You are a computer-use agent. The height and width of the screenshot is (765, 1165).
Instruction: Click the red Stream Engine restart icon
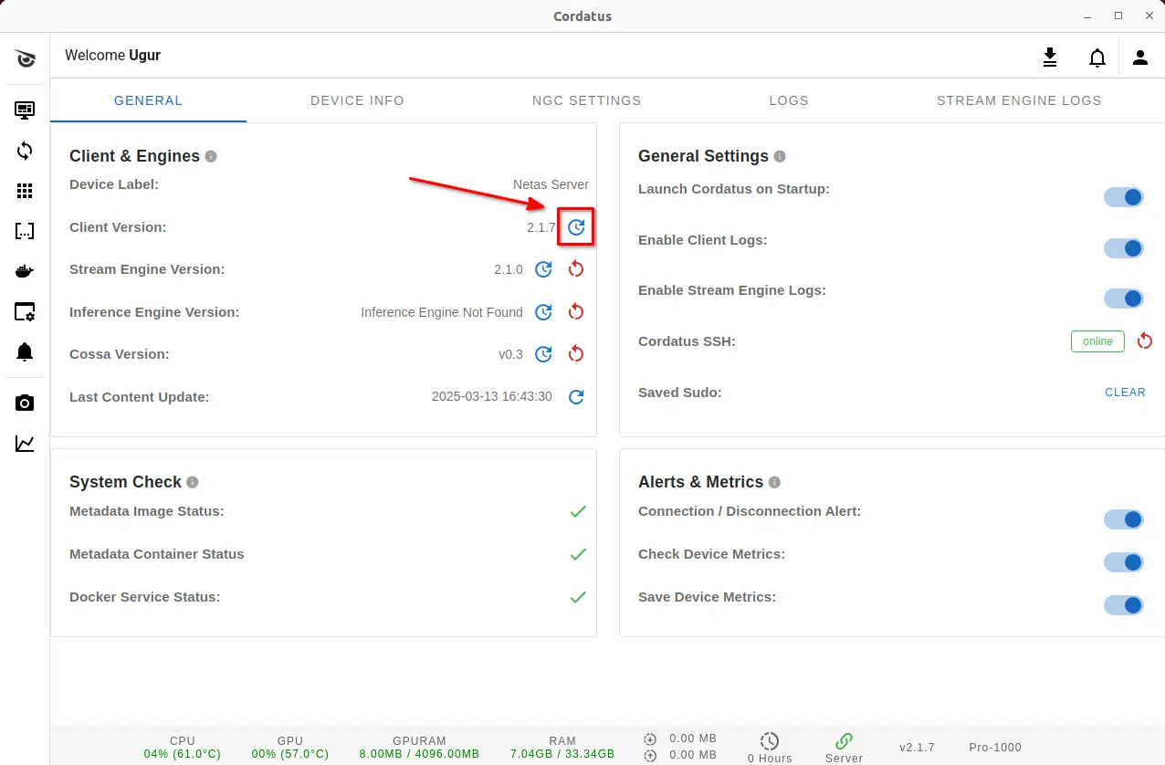click(576, 269)
